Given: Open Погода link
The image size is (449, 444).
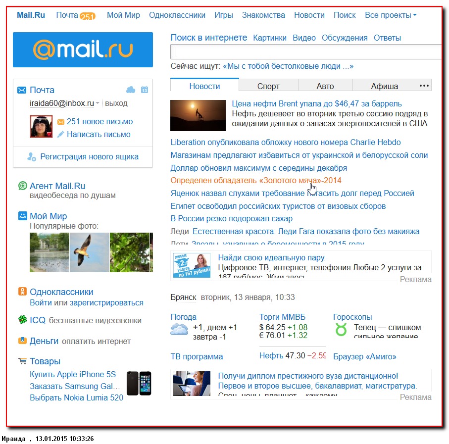Looking at the screenshot, I should [x=184, y=317].
